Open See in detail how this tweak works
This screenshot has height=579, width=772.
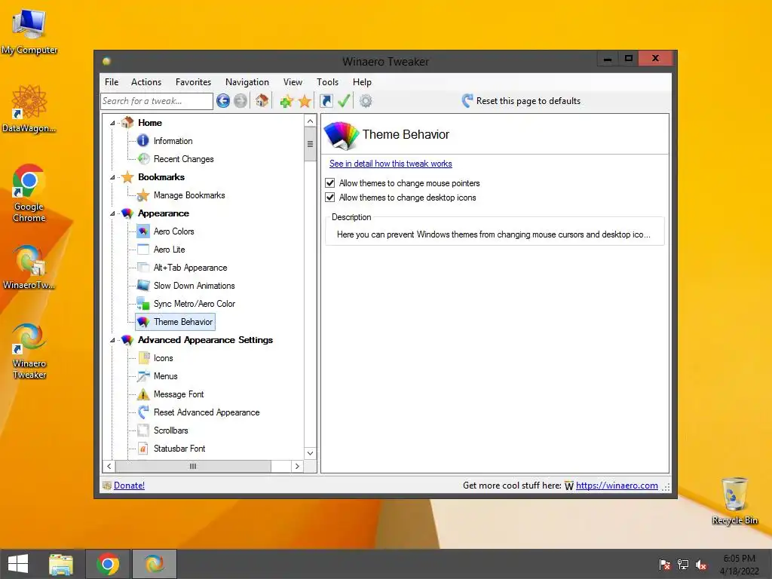coord(391,164)
